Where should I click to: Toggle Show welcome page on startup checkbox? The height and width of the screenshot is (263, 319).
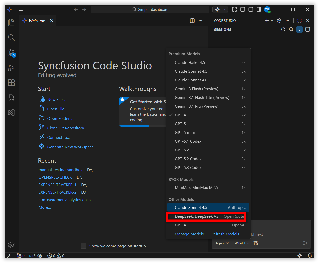[84, 246]
